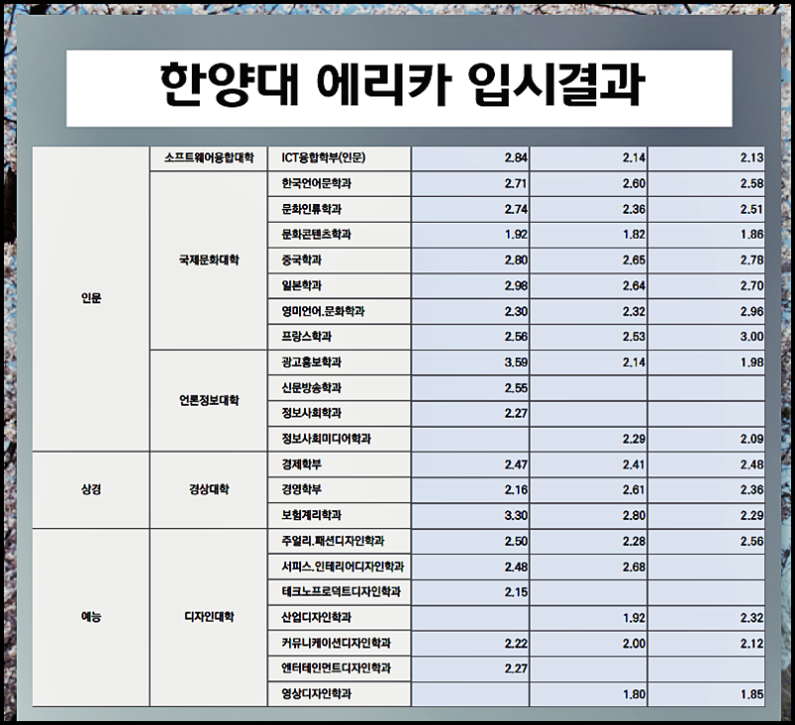Viewport: 795px width, 725px height.
Task: Click value 2.96 in 영미언어.문화학과 row
Action: [752, 311]
